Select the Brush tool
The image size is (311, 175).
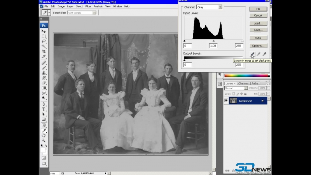(x=44, y=68)
